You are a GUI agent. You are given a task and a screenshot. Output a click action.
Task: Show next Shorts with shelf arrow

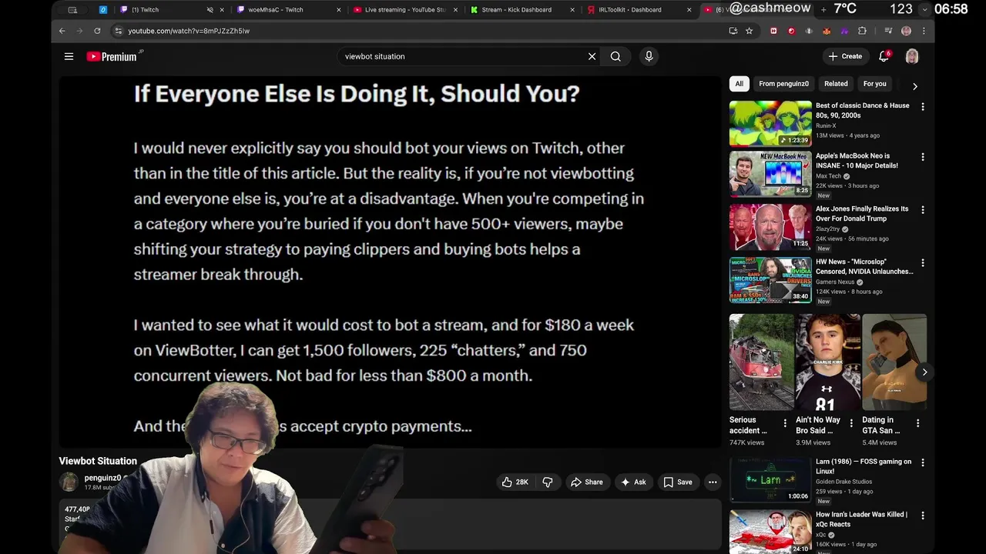924,372
